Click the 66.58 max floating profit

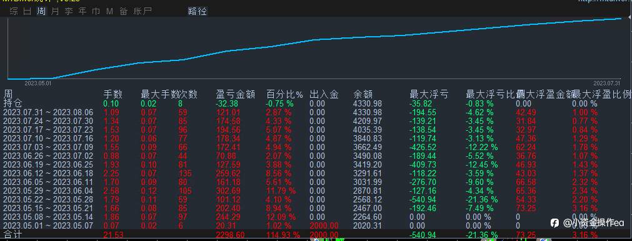[x=526, y=182]
